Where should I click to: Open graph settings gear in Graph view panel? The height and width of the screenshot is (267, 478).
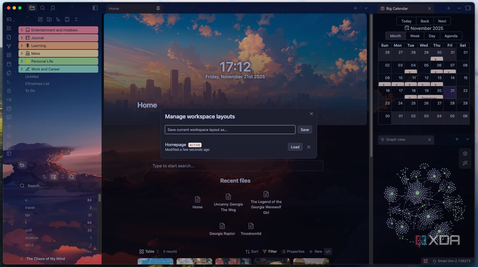point(465,153)
